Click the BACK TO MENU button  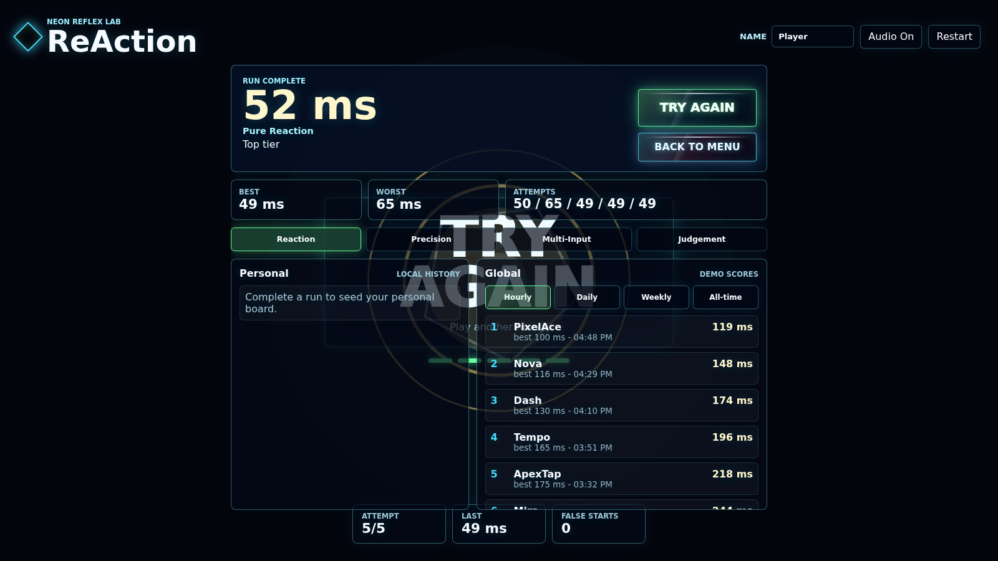pyautogui.click(x=697, y=147)
